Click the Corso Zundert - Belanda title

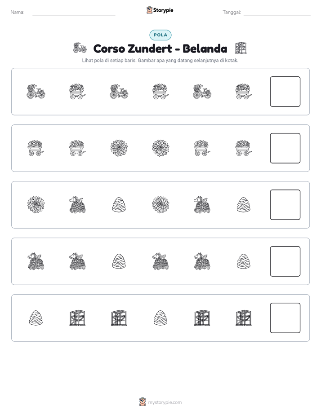160,49
